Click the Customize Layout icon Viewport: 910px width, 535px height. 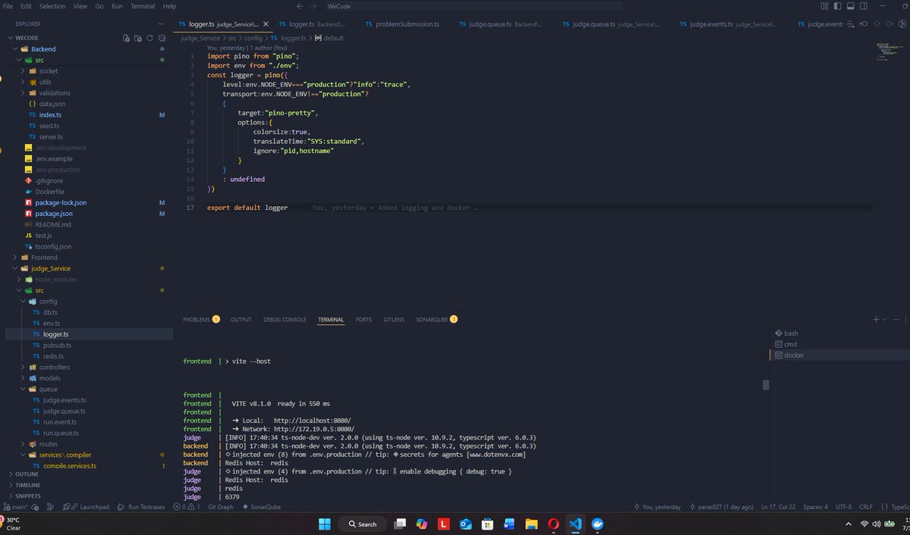click(825, 6)
